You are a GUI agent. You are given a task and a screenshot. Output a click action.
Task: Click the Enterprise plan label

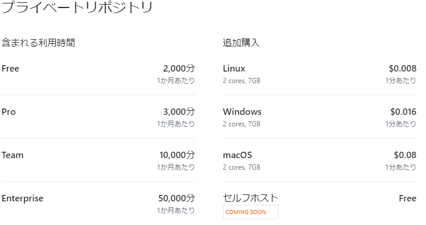pyautogui.click(x=22, y=198)
